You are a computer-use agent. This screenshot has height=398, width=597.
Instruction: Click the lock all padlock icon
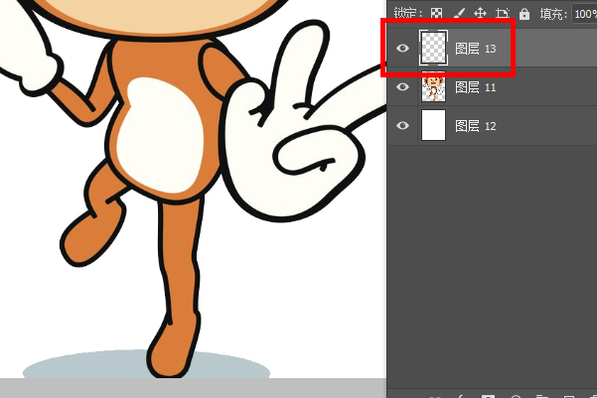pos(524,14)
